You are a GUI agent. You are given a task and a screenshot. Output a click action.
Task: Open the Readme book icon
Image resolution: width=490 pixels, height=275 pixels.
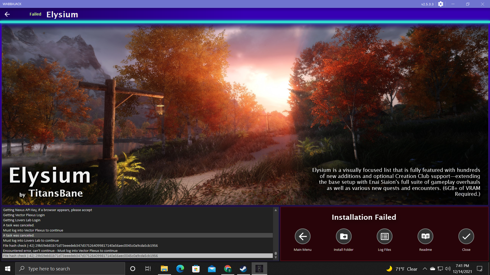click(425, 237)
